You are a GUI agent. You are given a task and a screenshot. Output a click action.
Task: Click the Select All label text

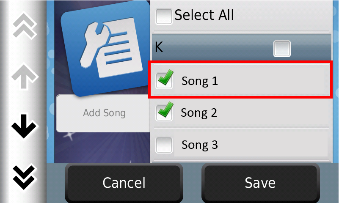204,15
